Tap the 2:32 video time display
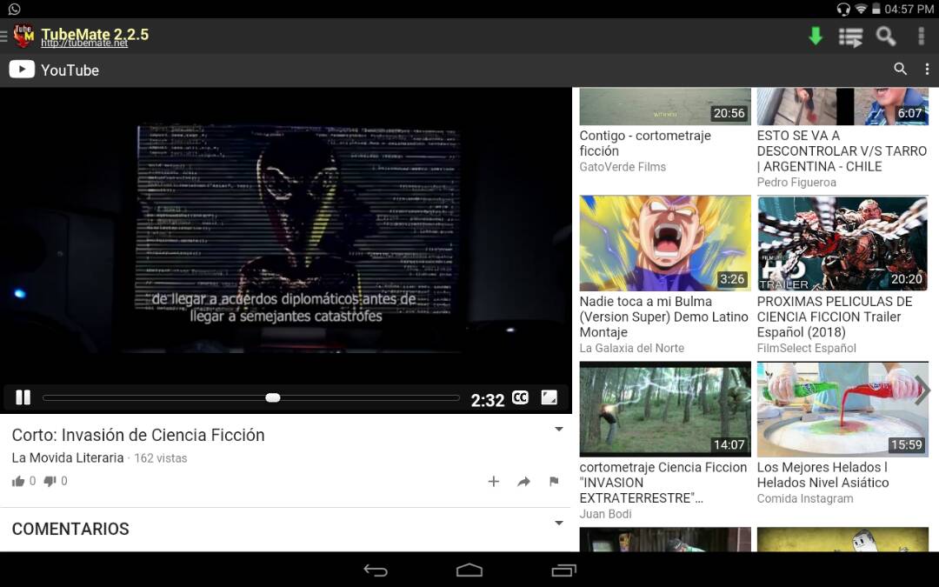 [x=488, y=400]
